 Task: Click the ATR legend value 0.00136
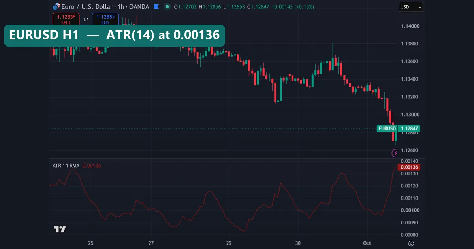[x=92, y=166]
